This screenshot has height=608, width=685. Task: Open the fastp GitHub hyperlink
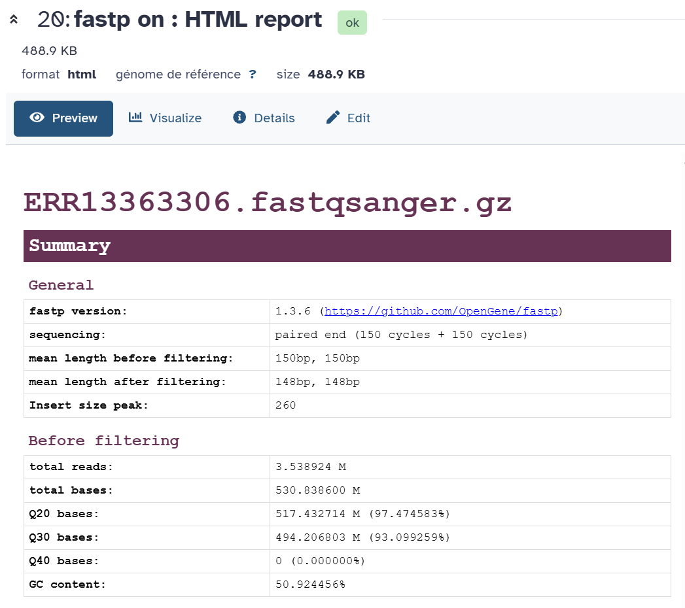[441, 311]
